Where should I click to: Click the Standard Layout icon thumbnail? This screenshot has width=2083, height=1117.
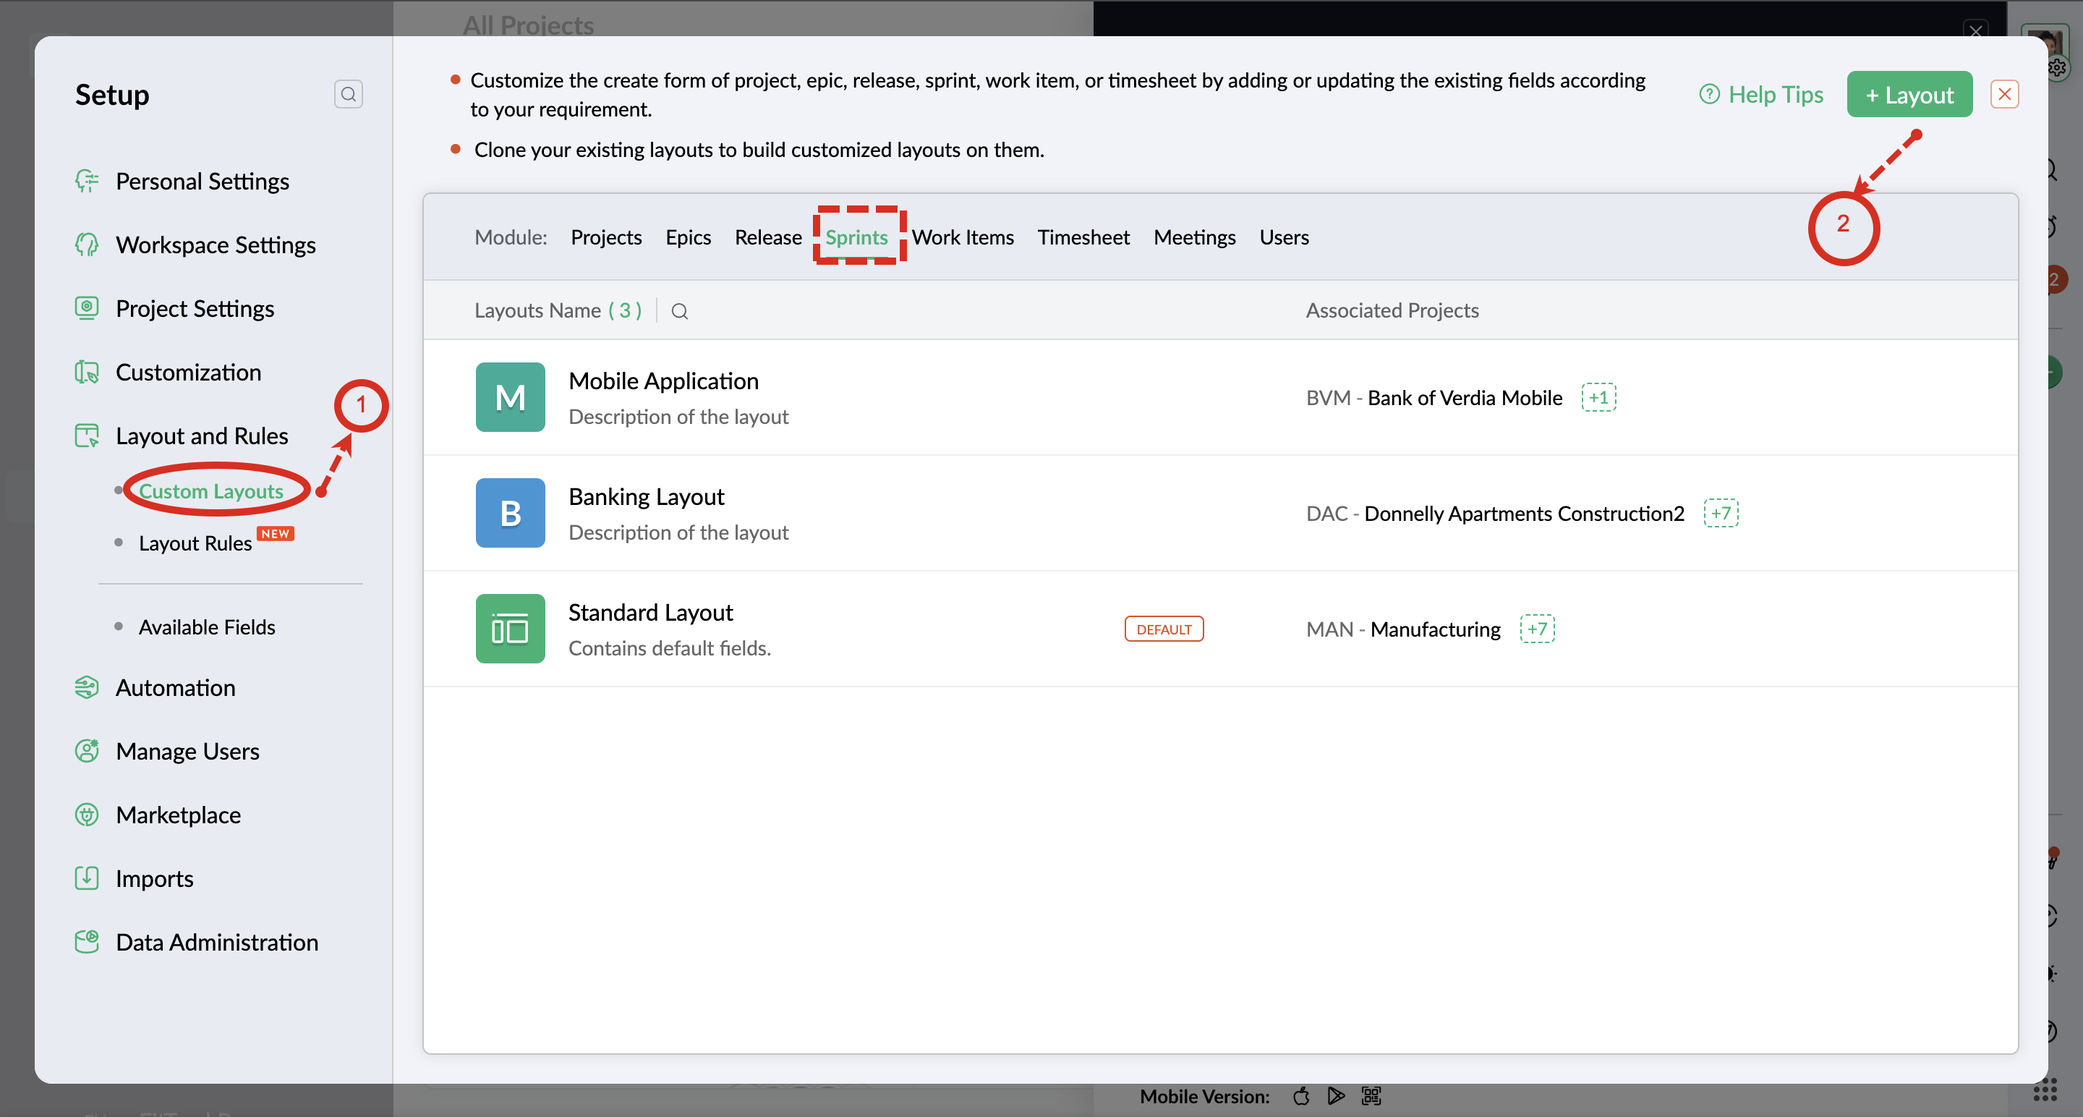(510, 629)
